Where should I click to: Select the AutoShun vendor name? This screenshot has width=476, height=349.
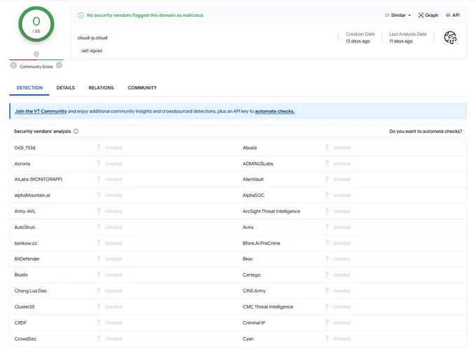coord(24,227)
